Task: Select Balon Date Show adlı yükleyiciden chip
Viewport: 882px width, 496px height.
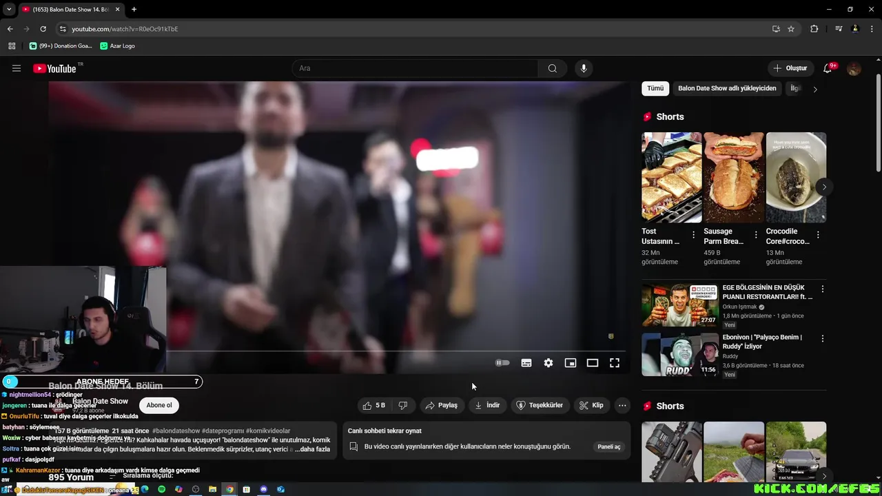Action: pyautogui.click(x=727, y=88)
